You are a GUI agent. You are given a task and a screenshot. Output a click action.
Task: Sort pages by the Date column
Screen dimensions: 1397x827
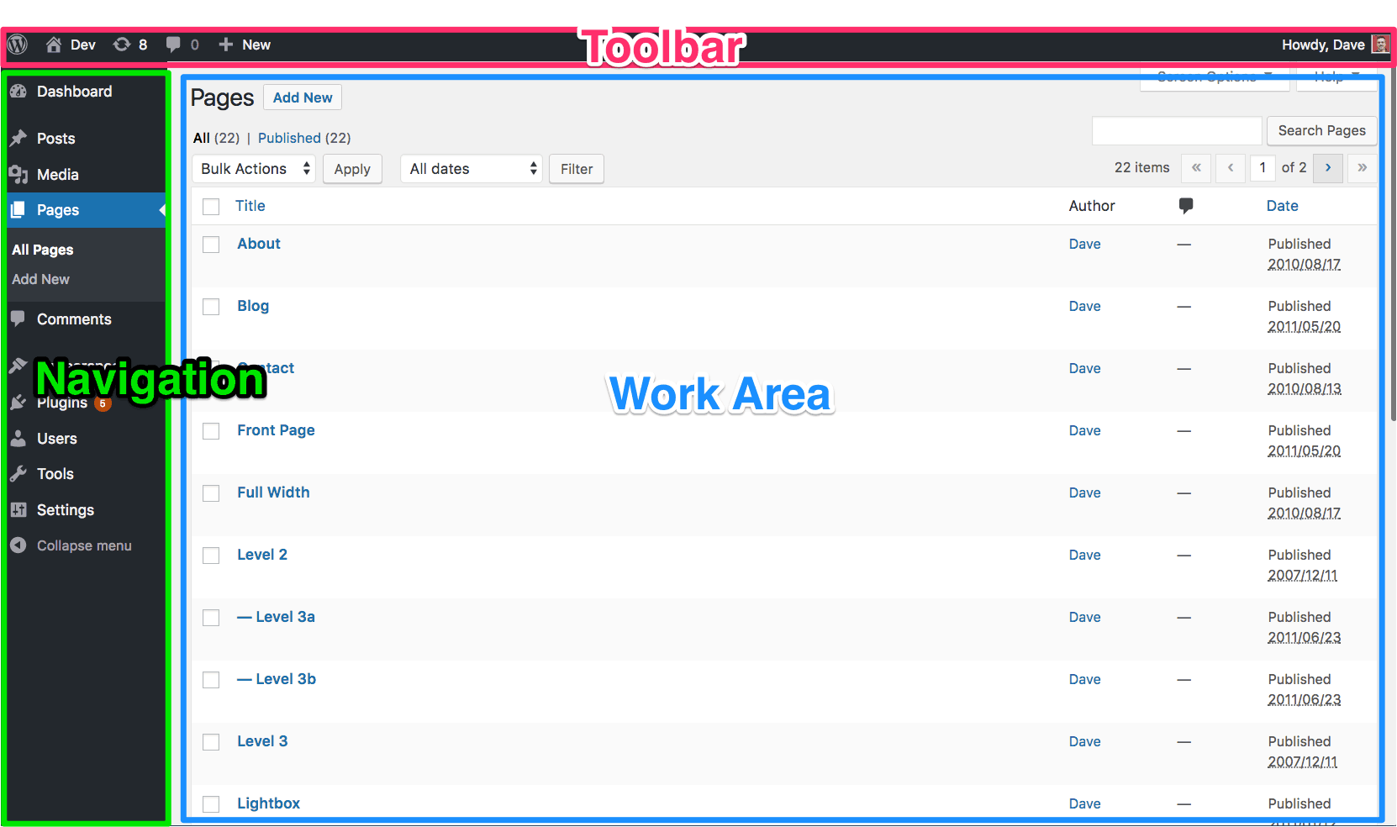click(1282, 206)
